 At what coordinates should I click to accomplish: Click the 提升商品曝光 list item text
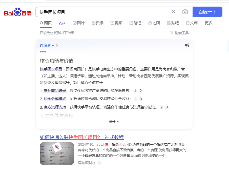click(x=55, y=91)
